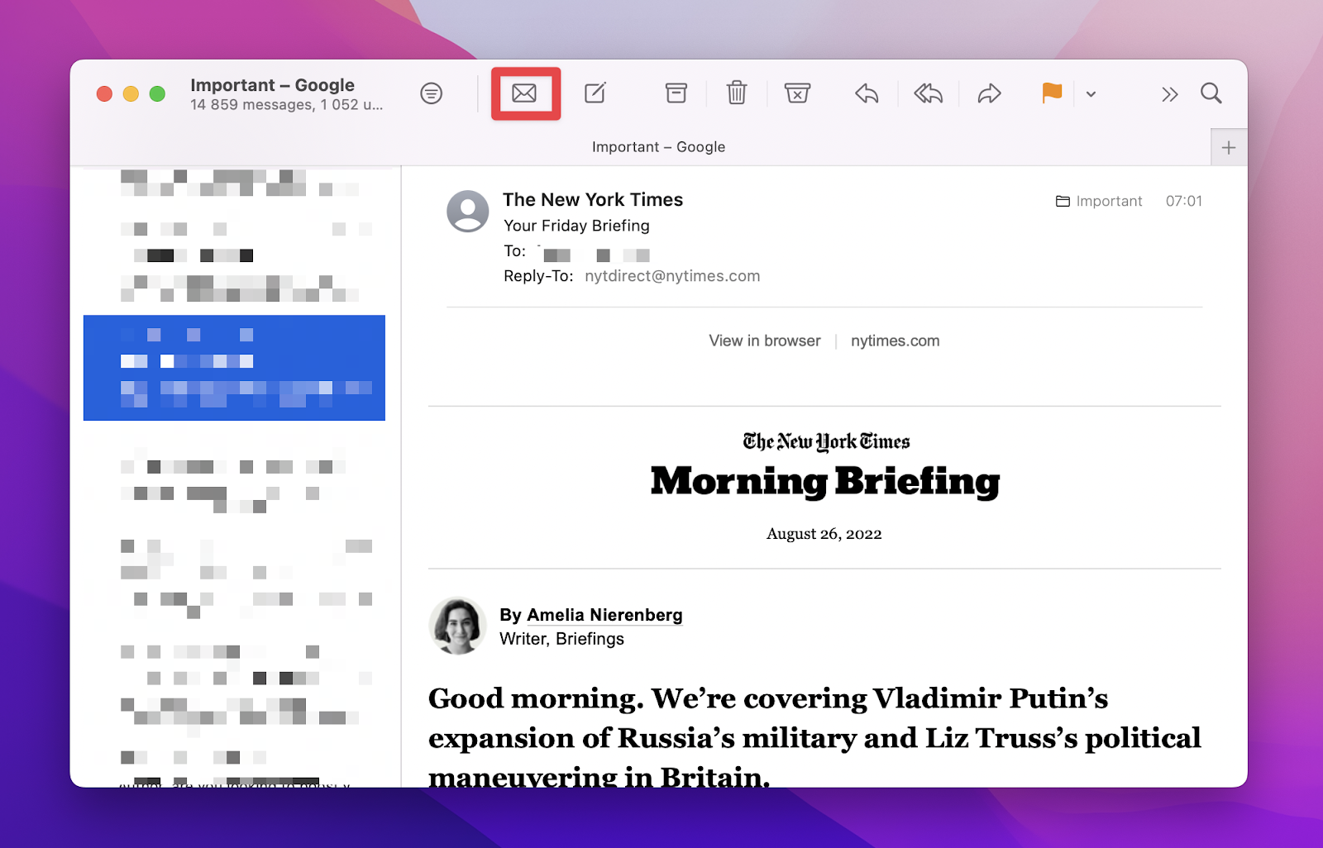This screenshot has width=1323, height=848.
Task: Open the mailbox search
Action: tap(1211, 93)
